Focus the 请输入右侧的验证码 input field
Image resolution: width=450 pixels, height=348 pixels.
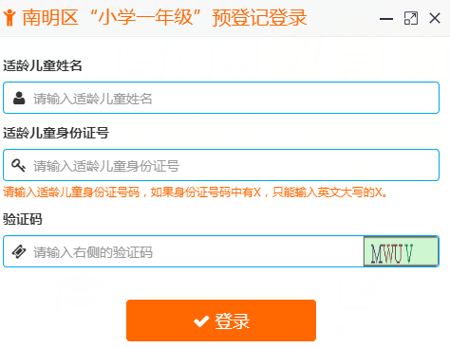(x=183, y=251)
